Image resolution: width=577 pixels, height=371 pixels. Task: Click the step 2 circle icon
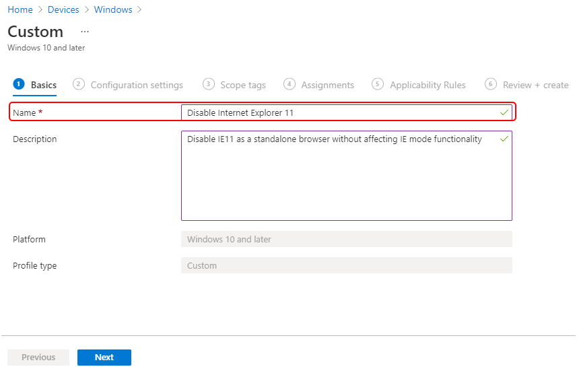[78, 84]
